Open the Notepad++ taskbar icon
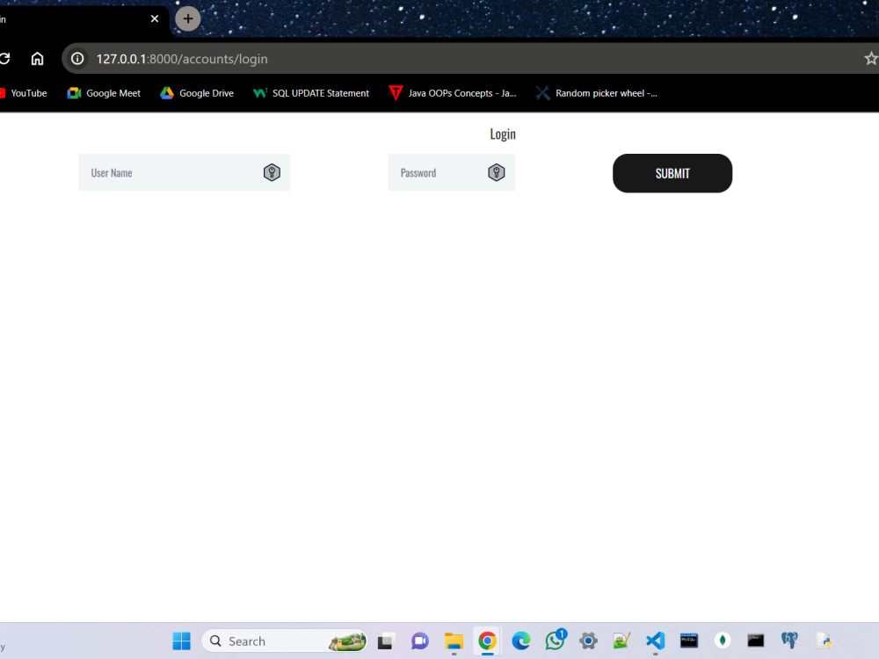The image size is (879, 659). coord(621,641)
